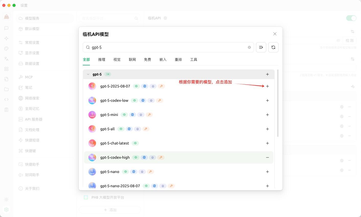
Task: Click vision tag on gpt-5-chat-latest
Action: point(135,143)
